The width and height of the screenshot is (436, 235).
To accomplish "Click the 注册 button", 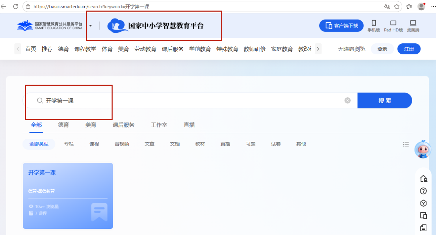I will pos(409,49).
